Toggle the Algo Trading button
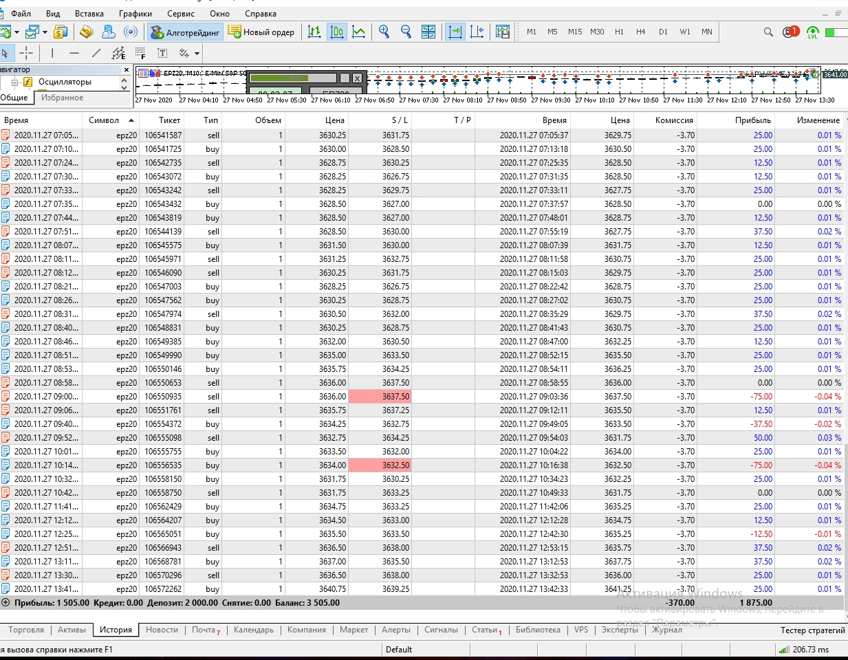The height and width of the screenshot is (660, 848). pyautogui.click(x=185, y=32)
